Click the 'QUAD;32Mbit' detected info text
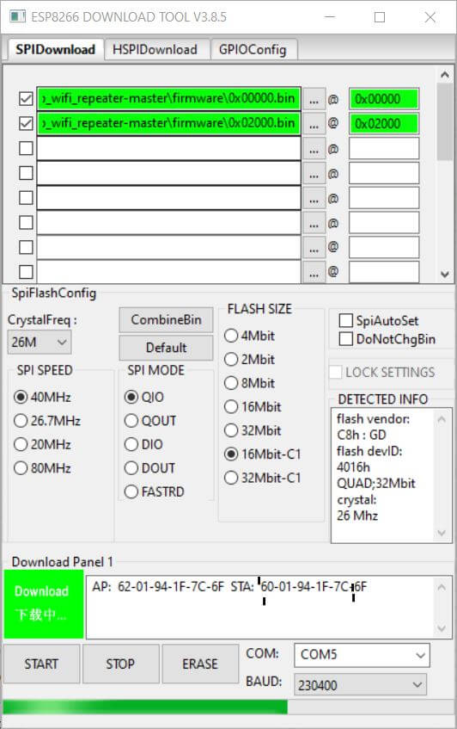Viewport: 457px width, 729px height. pyautogui.click(x=375, y=483)
